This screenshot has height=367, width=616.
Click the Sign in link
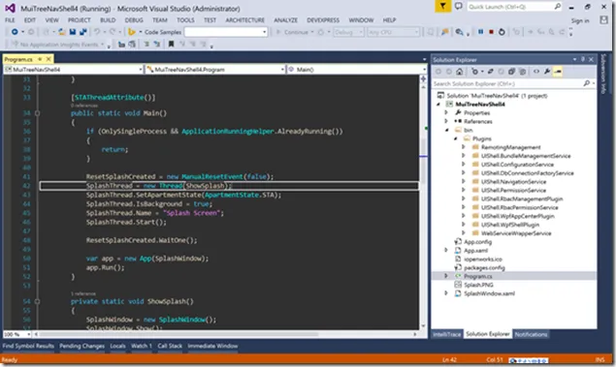click(580, 20)
